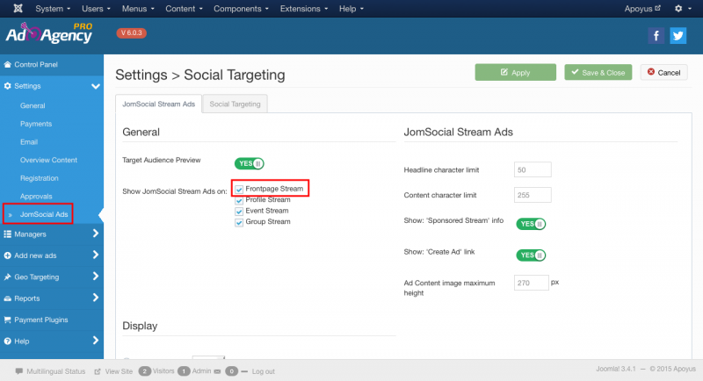Viewport: 703px width, 381px height.
Task: Click the Ad Content image maximum height field
Action: pos(532,283)
